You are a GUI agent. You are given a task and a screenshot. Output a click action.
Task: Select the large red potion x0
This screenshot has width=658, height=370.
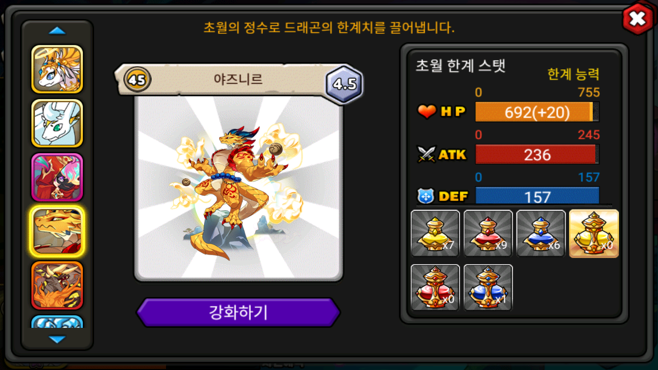(435, 287)
